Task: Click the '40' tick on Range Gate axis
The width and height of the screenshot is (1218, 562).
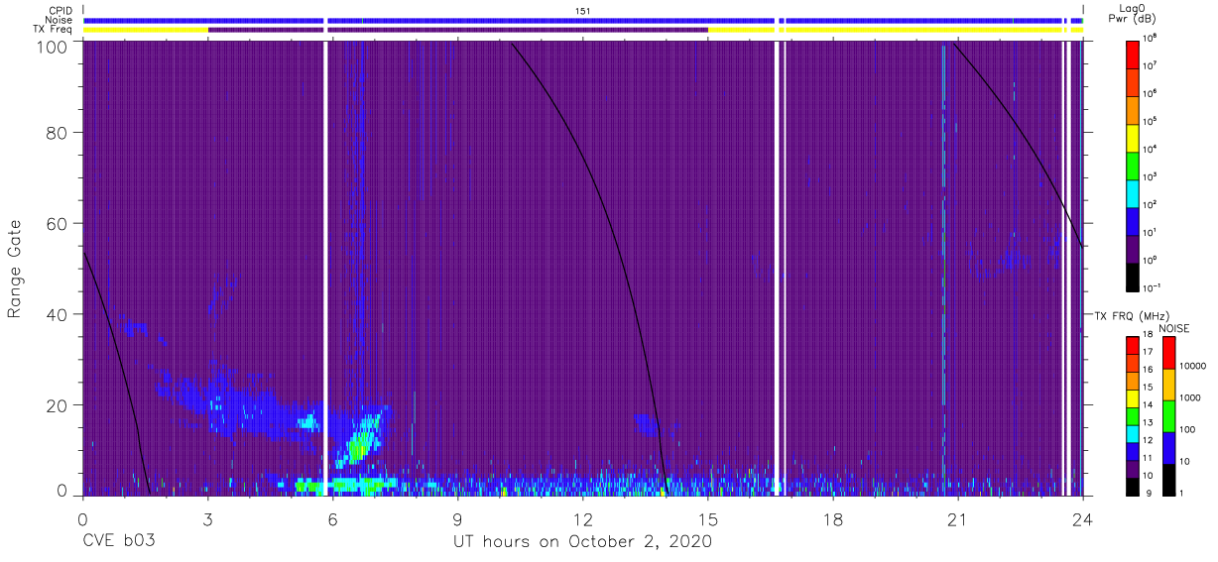Action: (56, 314)
